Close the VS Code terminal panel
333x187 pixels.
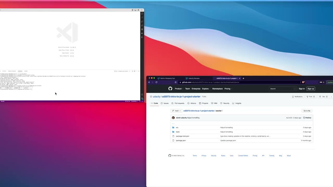[x=138, y=71]
